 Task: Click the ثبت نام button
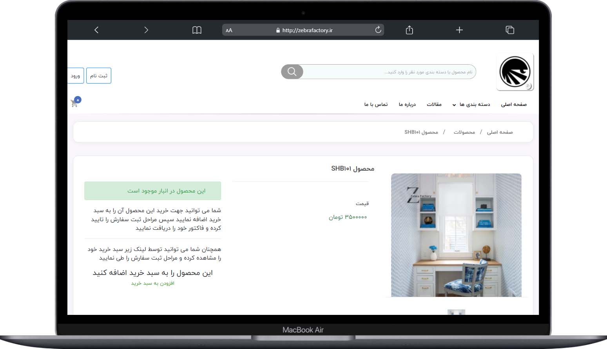(99, 76)
